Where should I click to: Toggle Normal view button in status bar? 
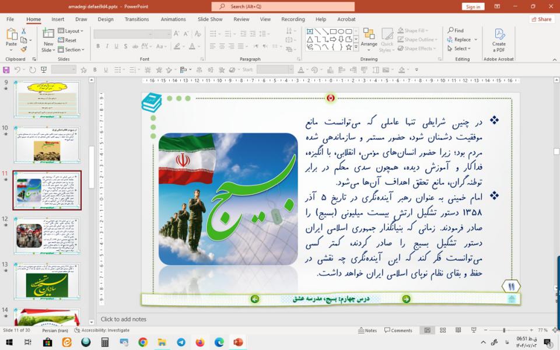[428, 330]
